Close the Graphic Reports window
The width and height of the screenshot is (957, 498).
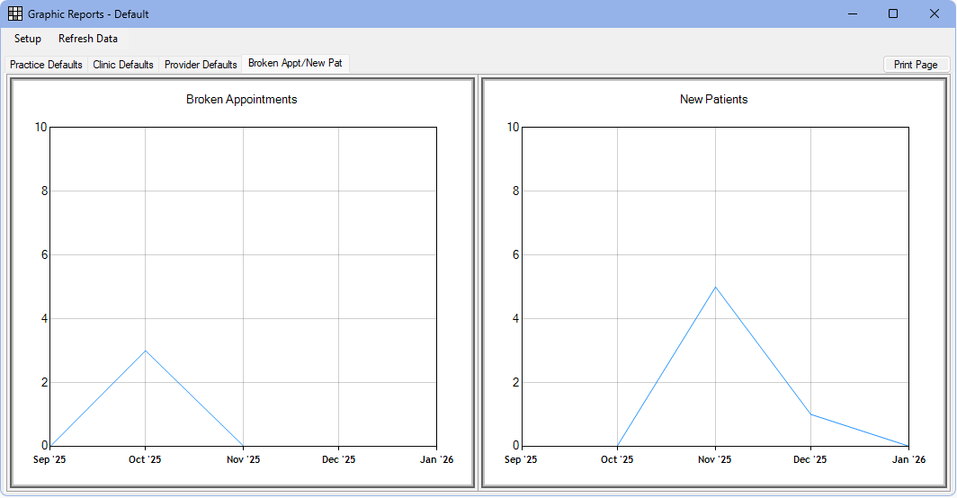(935, 13)
